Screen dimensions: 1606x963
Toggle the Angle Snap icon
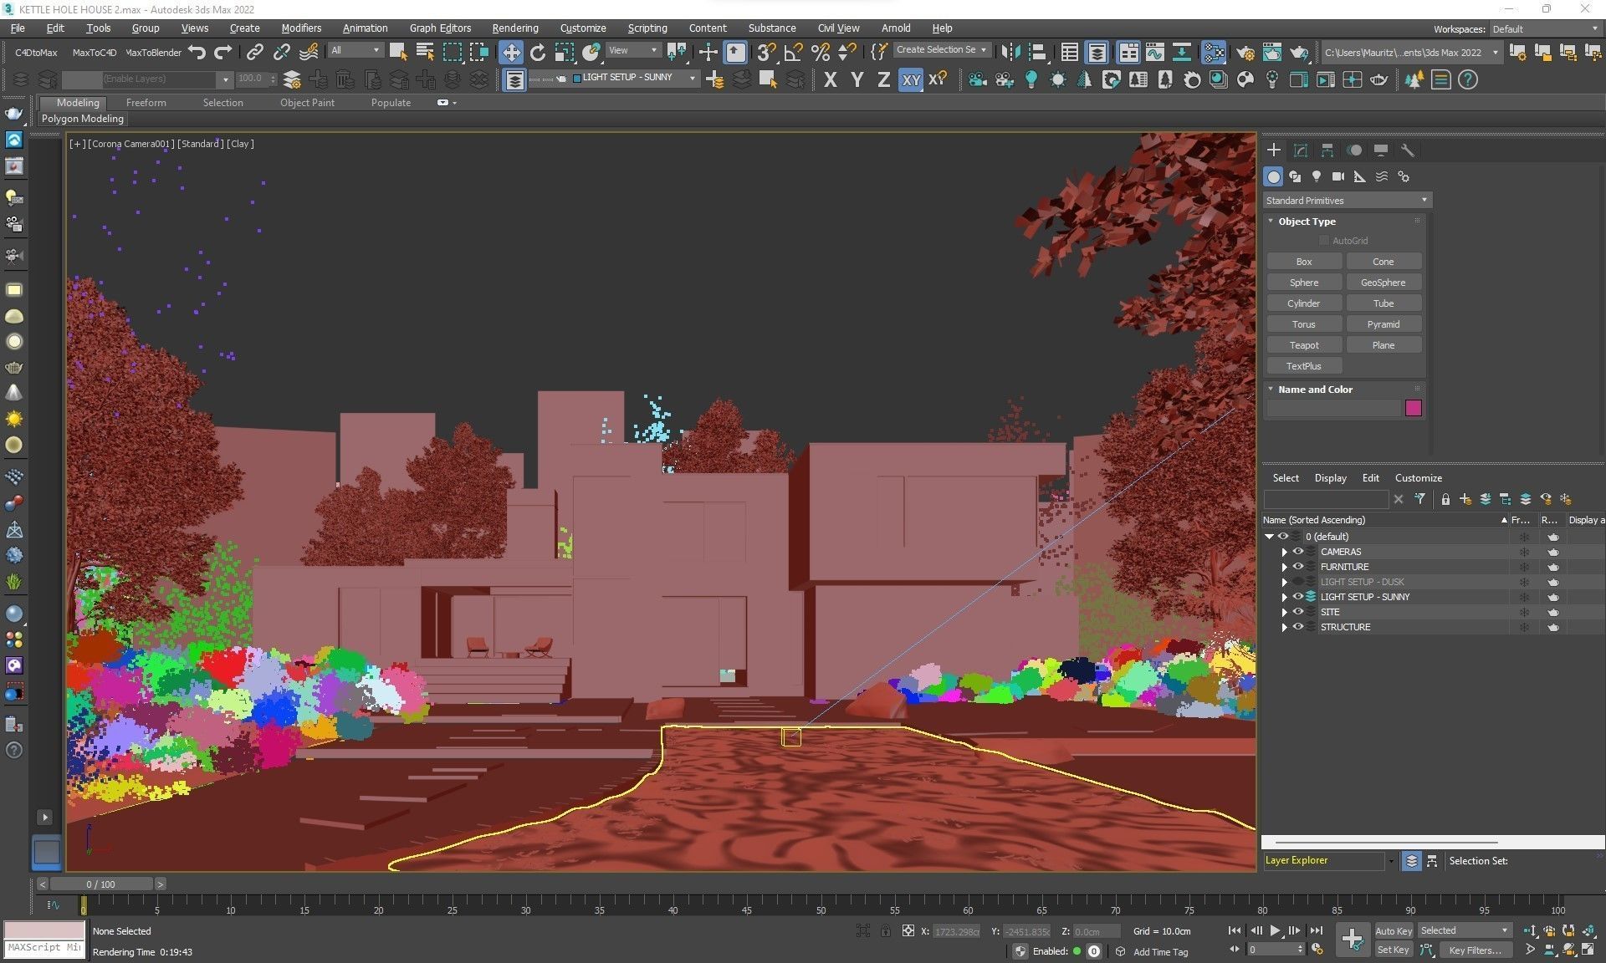coord(793,52)
